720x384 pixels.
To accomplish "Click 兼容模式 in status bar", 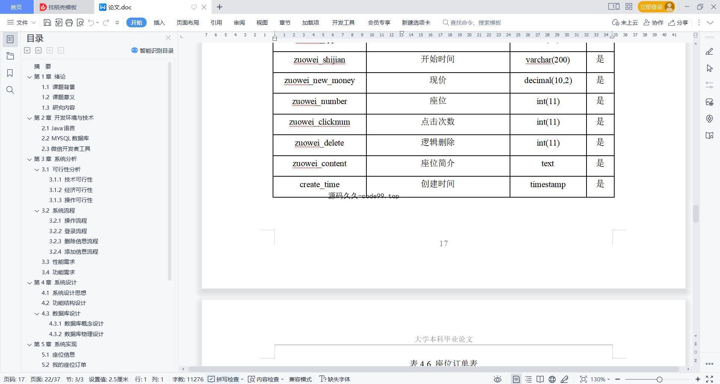I will (300, 379).
